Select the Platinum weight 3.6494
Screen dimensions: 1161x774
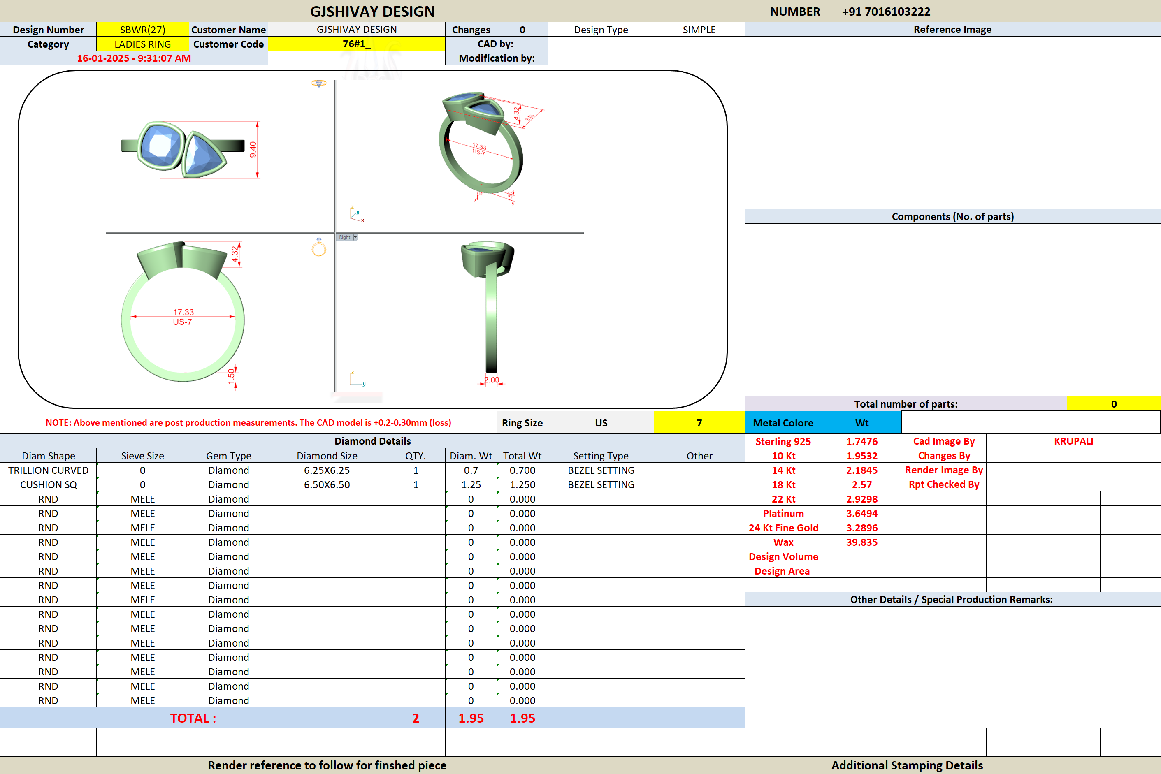click(862, 513)
